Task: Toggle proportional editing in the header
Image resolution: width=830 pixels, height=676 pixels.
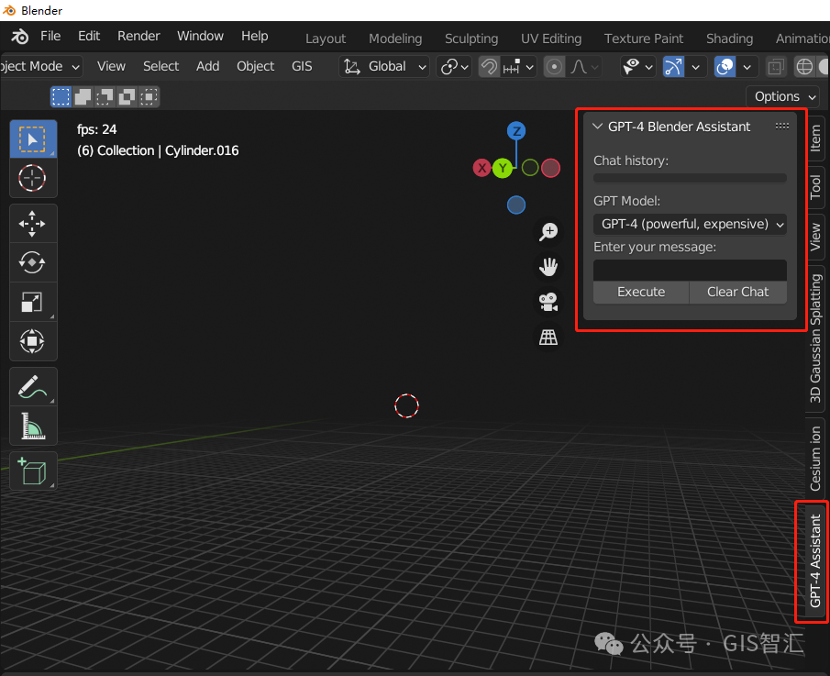Action: [x=554, y=66]
